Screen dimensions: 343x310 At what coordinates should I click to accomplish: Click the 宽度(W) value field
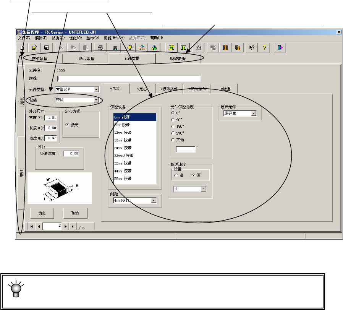(x=51, y=118)
